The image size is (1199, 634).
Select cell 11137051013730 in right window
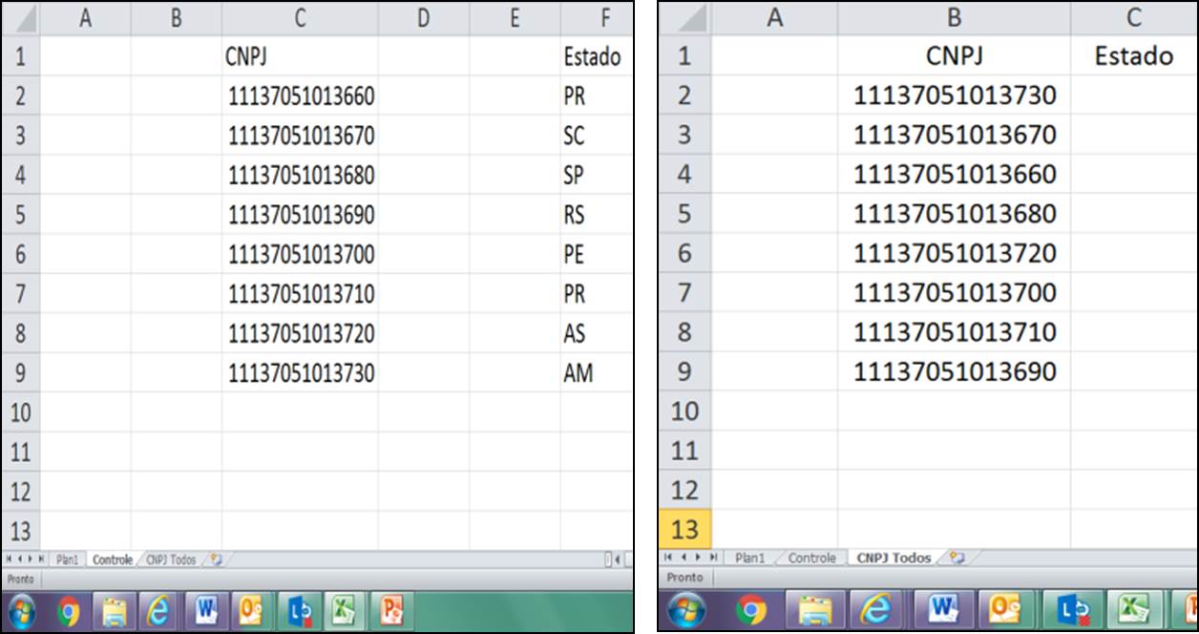(x=955, y=95)
